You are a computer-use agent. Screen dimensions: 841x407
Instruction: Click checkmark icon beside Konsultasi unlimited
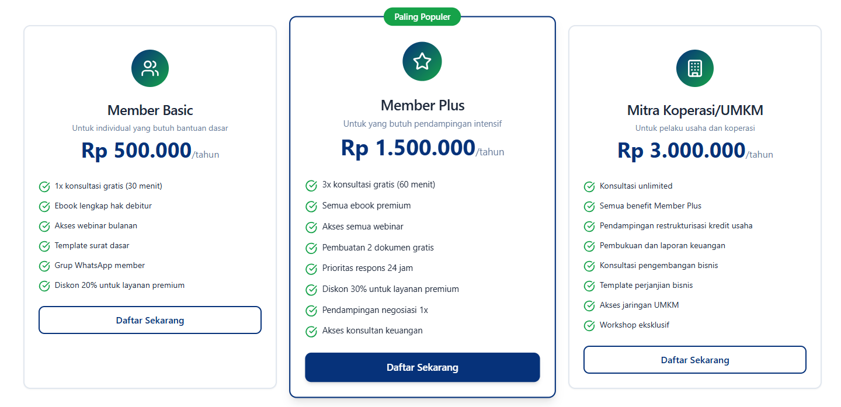[589, 187]
